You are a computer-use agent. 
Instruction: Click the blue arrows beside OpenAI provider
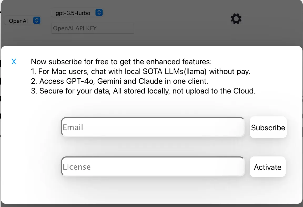tap(37, 21)
